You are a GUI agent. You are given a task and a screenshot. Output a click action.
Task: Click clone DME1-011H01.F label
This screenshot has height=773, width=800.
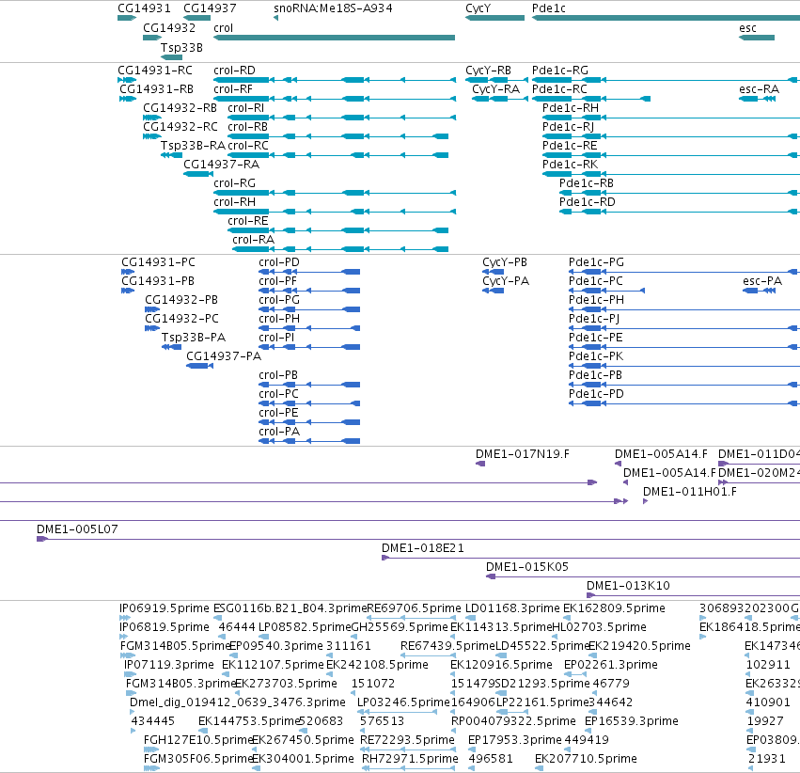click(689, 492)
